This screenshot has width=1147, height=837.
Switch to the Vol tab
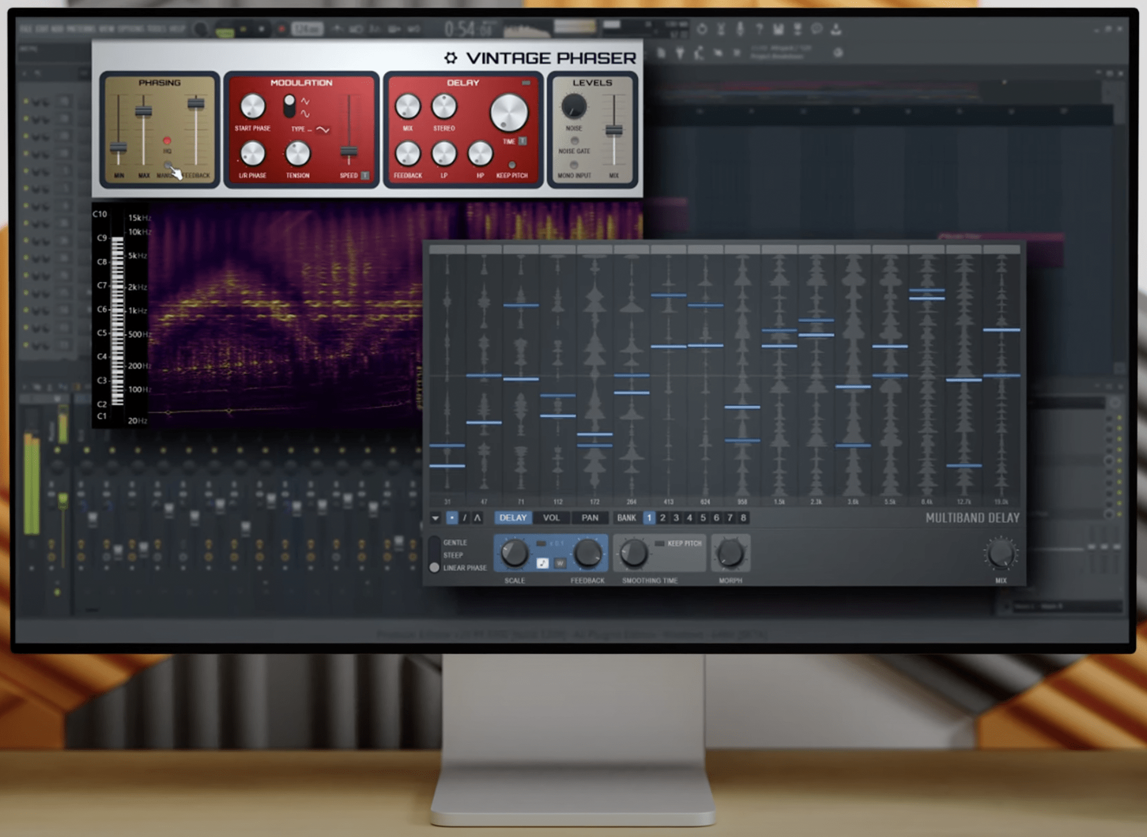(x=551, y=518)
